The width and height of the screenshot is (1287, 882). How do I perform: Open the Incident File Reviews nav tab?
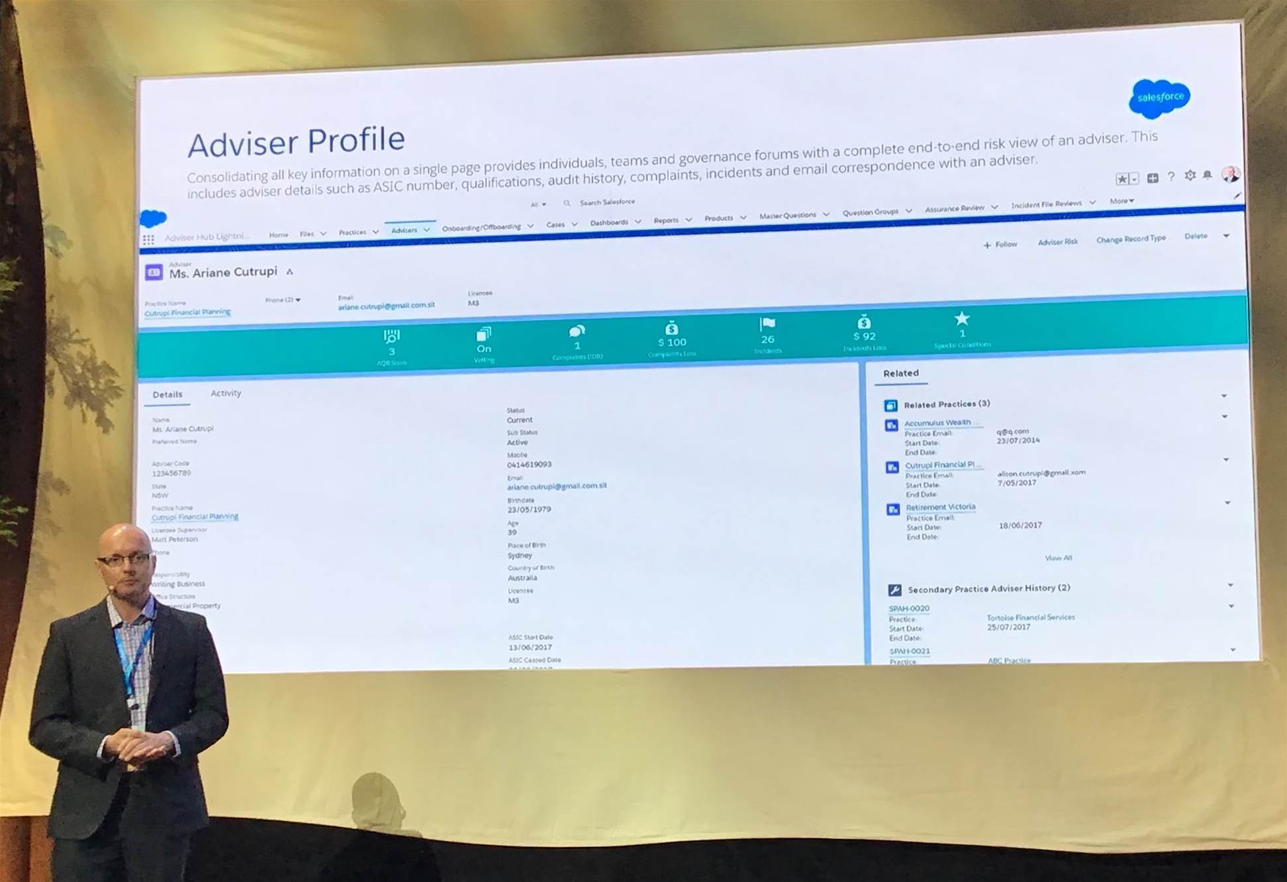[1046, 204]
